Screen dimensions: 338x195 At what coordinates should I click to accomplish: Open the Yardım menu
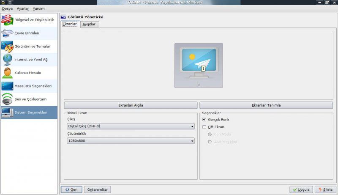[x=38, y=8]
